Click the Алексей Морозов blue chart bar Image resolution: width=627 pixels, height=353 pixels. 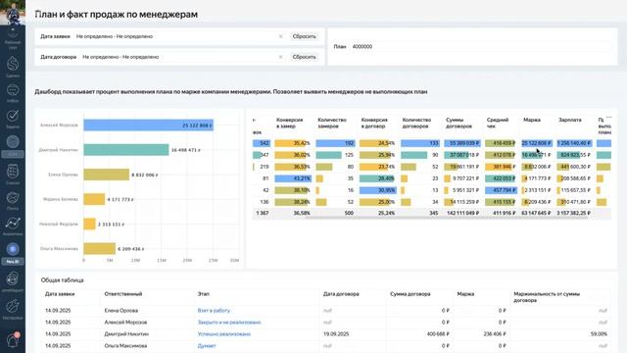148,126
